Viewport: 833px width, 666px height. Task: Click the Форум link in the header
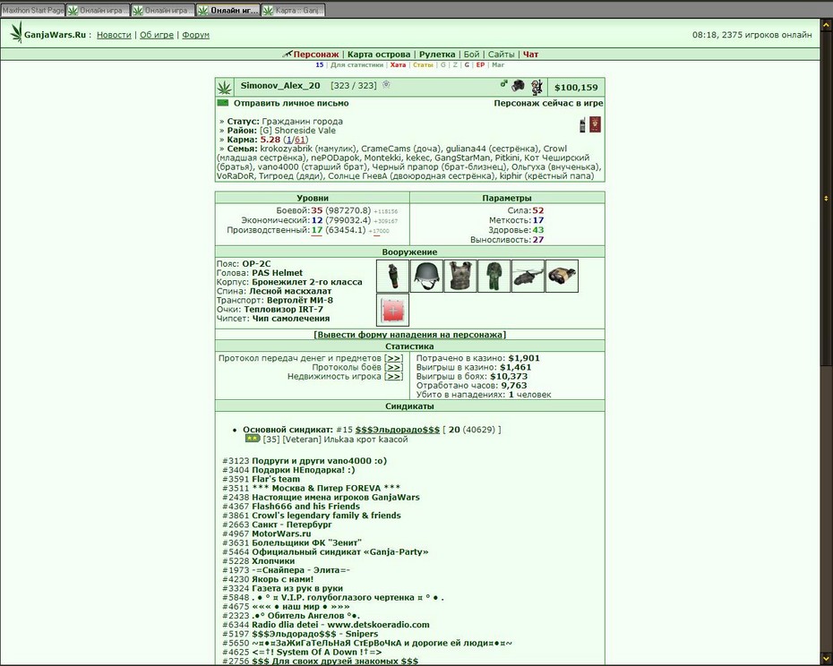(x=195, y=35)
